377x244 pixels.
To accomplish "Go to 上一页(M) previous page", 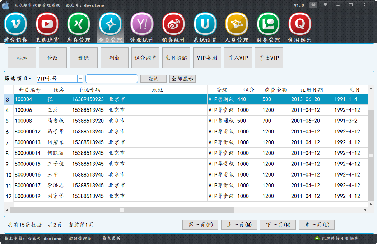I will pyautogui.click(x=239, y=225).
